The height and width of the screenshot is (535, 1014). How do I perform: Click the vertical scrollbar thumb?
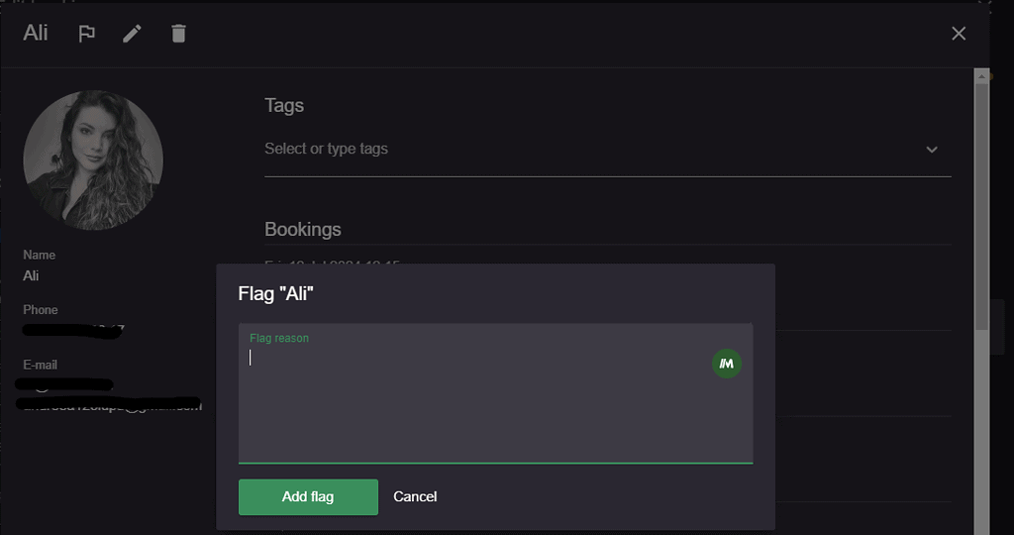click(981, 207)
